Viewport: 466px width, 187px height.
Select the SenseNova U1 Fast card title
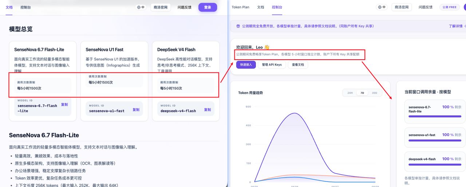[x=104, y=49]
